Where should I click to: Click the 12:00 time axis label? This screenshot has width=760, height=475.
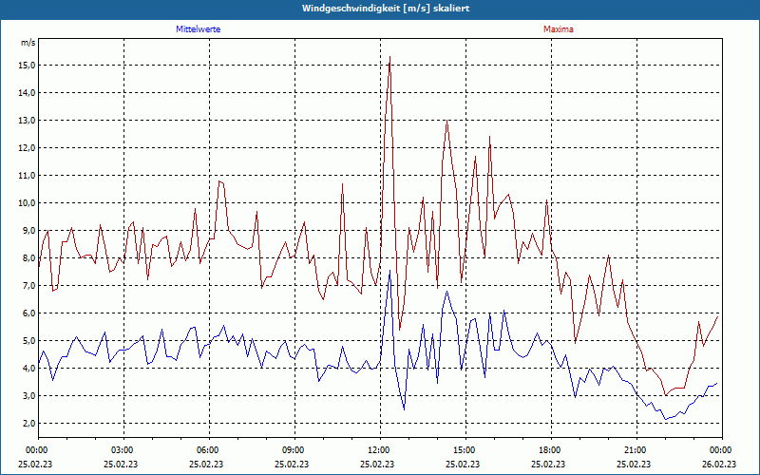377,450
